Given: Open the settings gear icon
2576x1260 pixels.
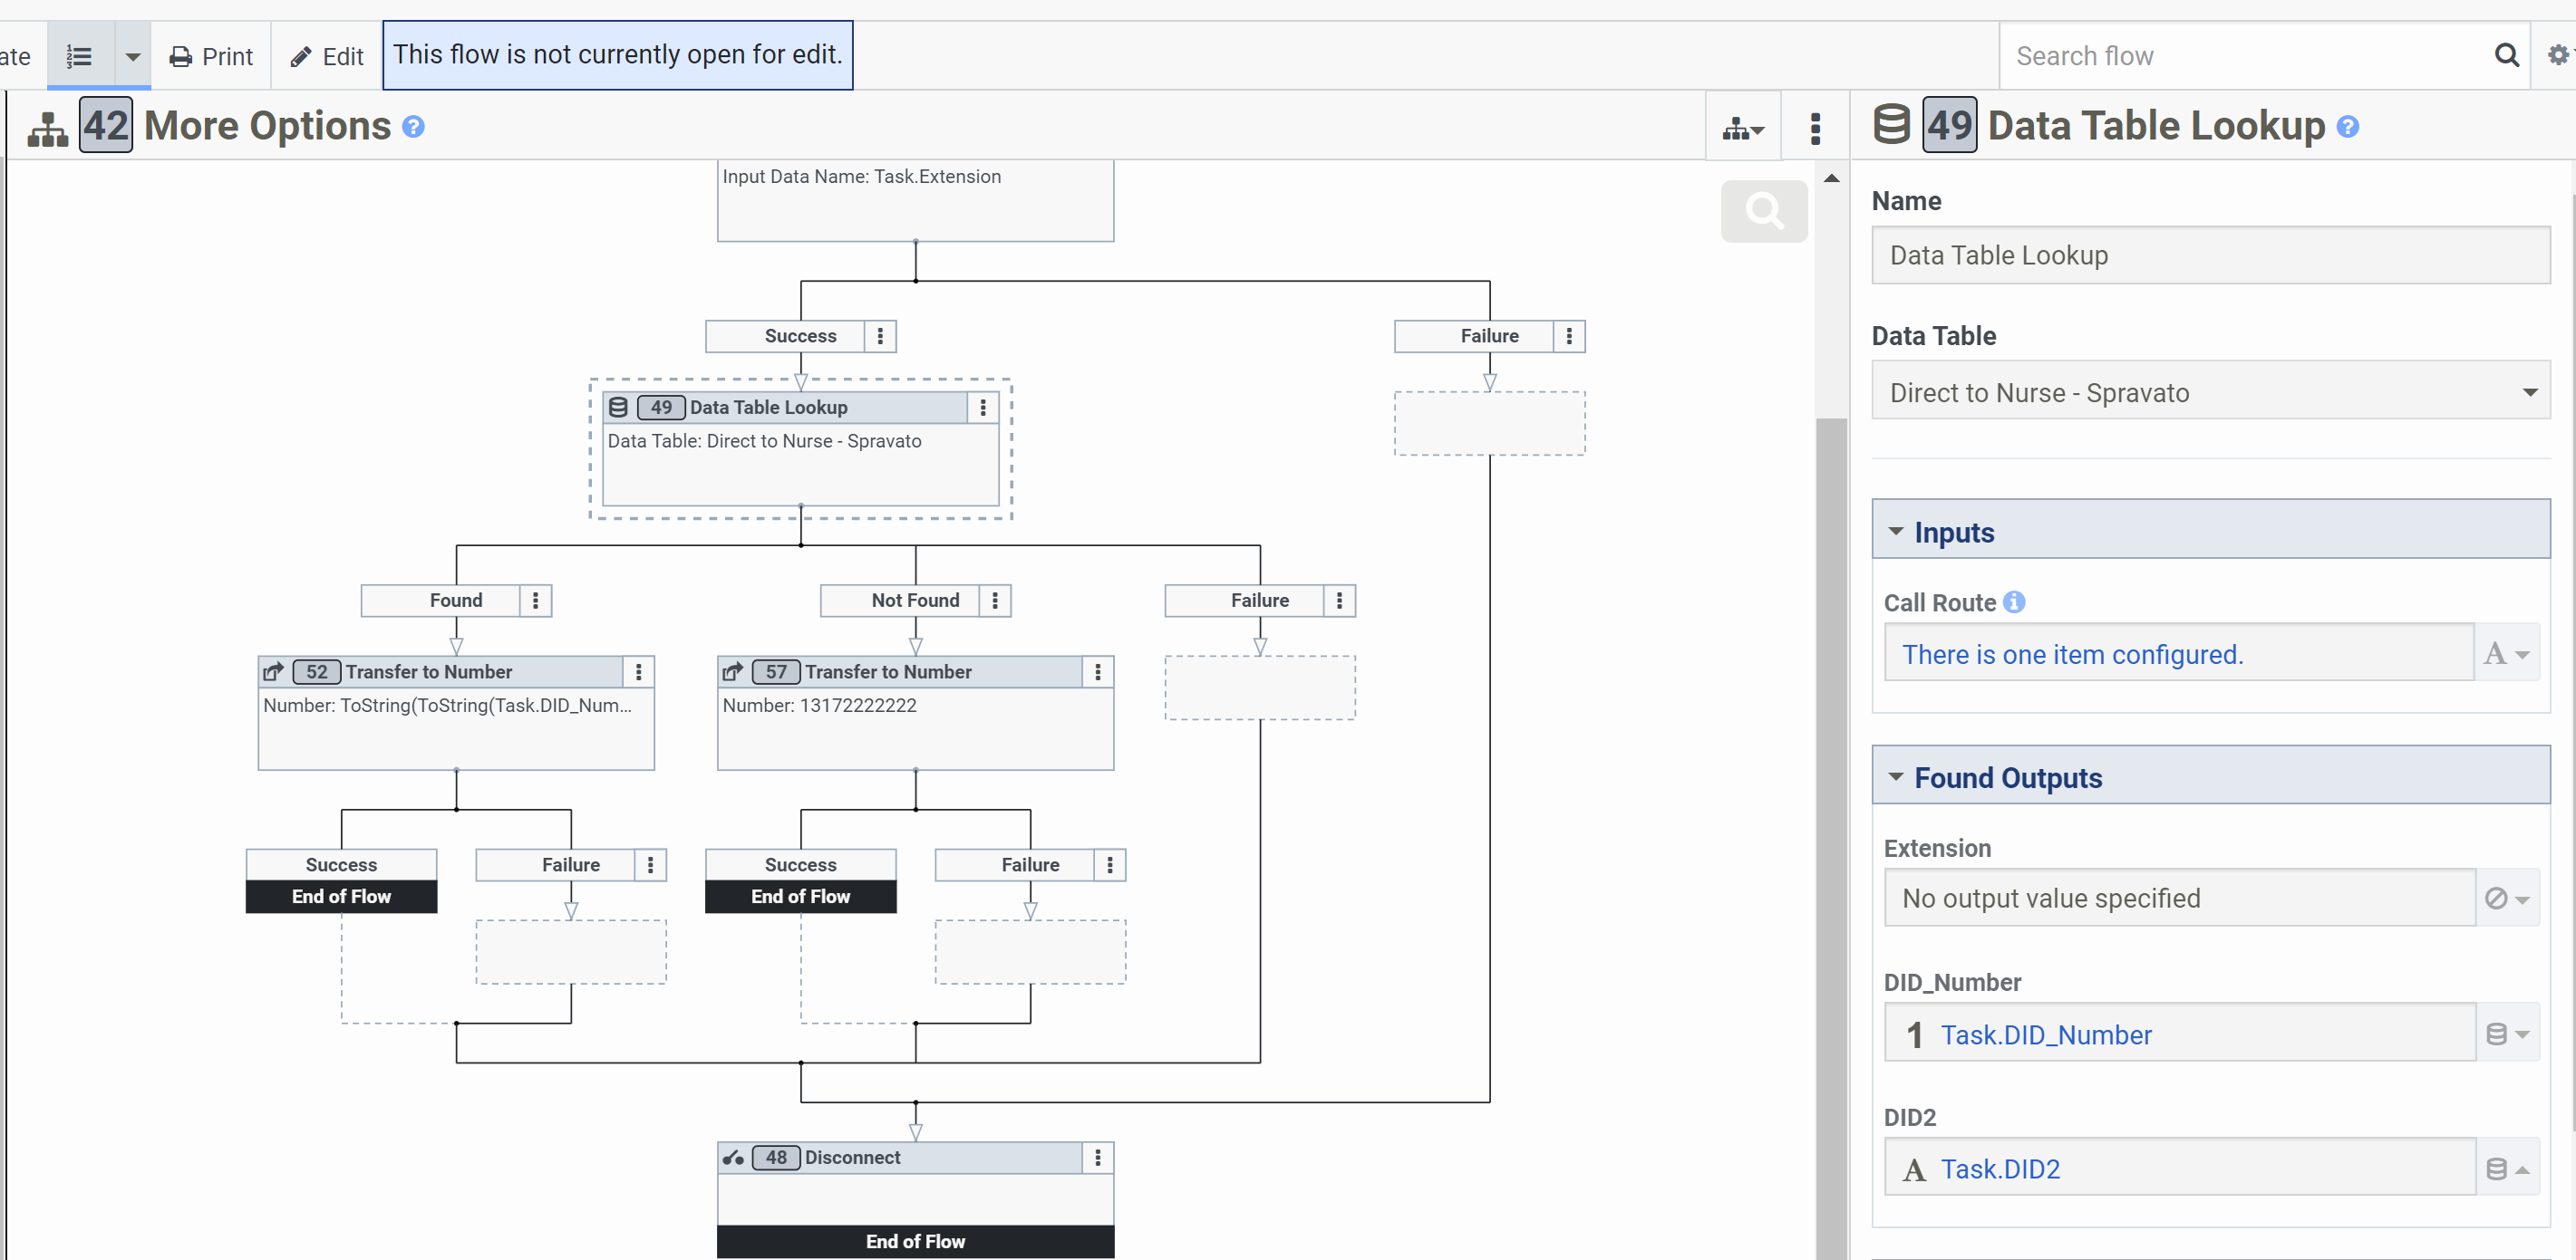Looking at the screenshot, I should click(x=2558, y=55).
